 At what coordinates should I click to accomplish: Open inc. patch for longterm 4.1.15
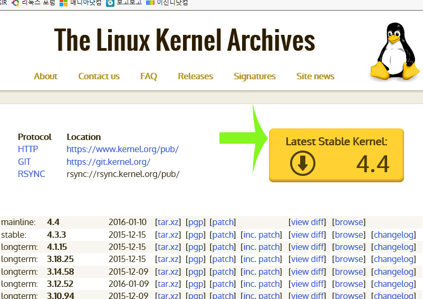[262, 247]
